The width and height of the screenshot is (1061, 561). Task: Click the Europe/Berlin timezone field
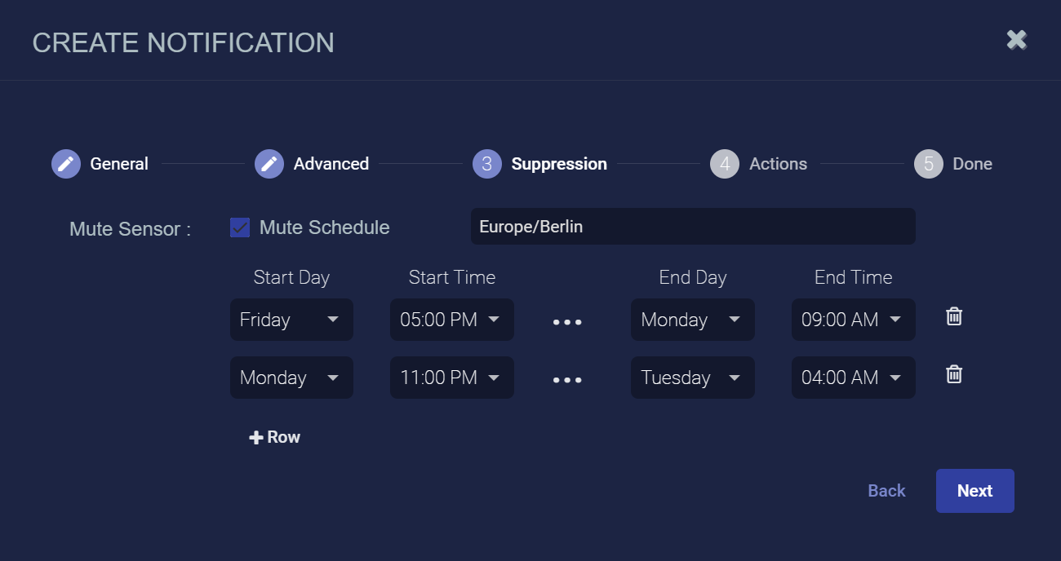(x=692, y=227)
